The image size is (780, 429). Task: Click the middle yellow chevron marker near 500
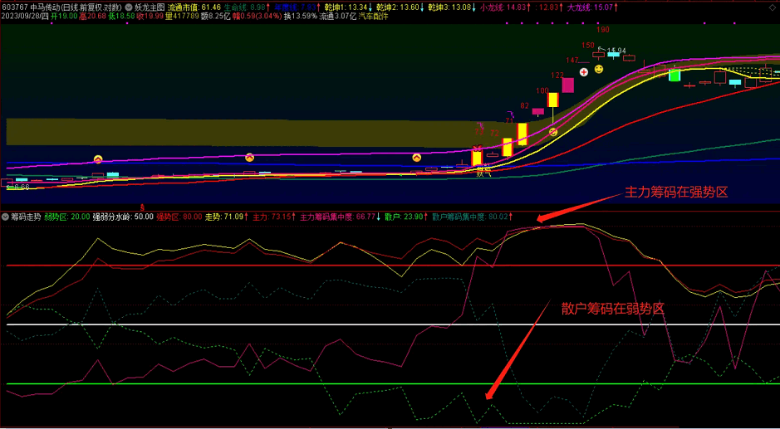pos(250,158)
